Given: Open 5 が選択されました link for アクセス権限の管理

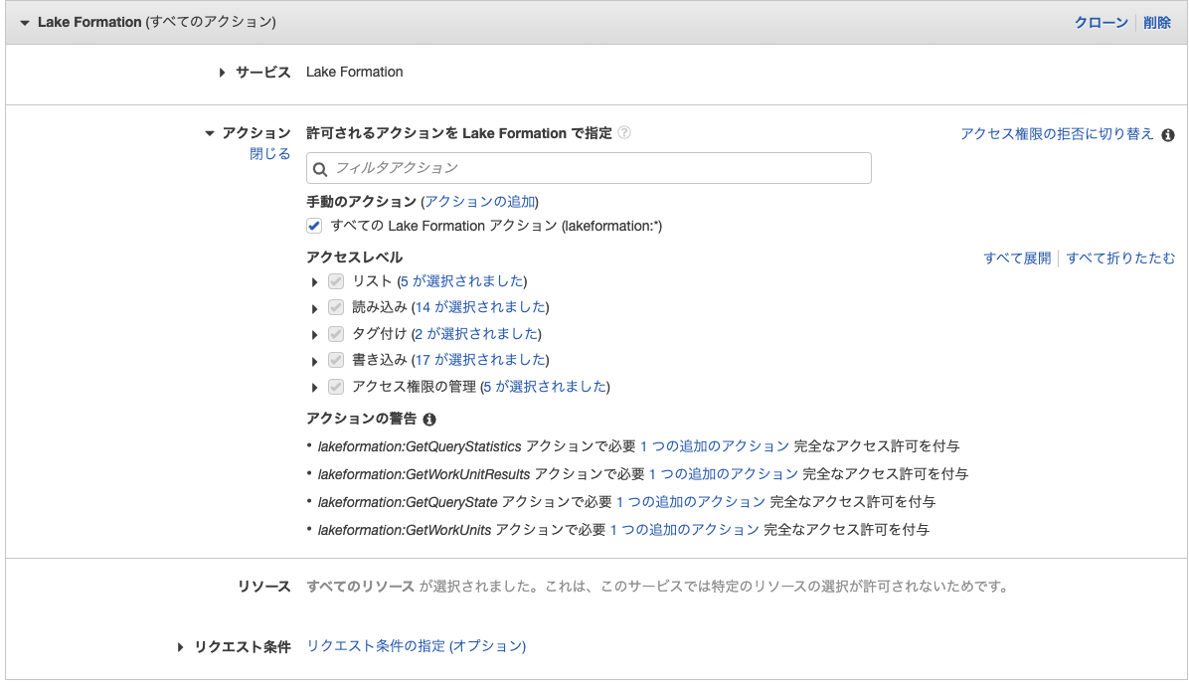Looking at the screenshot, I should coord(545,387).
